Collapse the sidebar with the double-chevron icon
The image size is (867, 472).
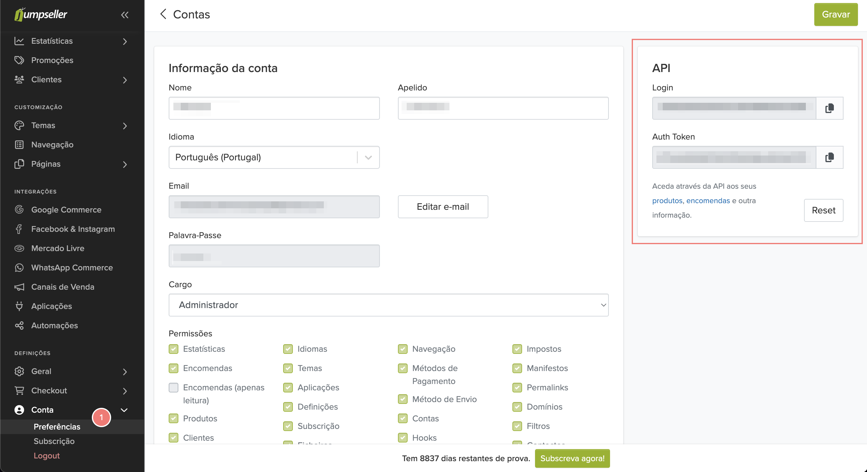point(124,15)
